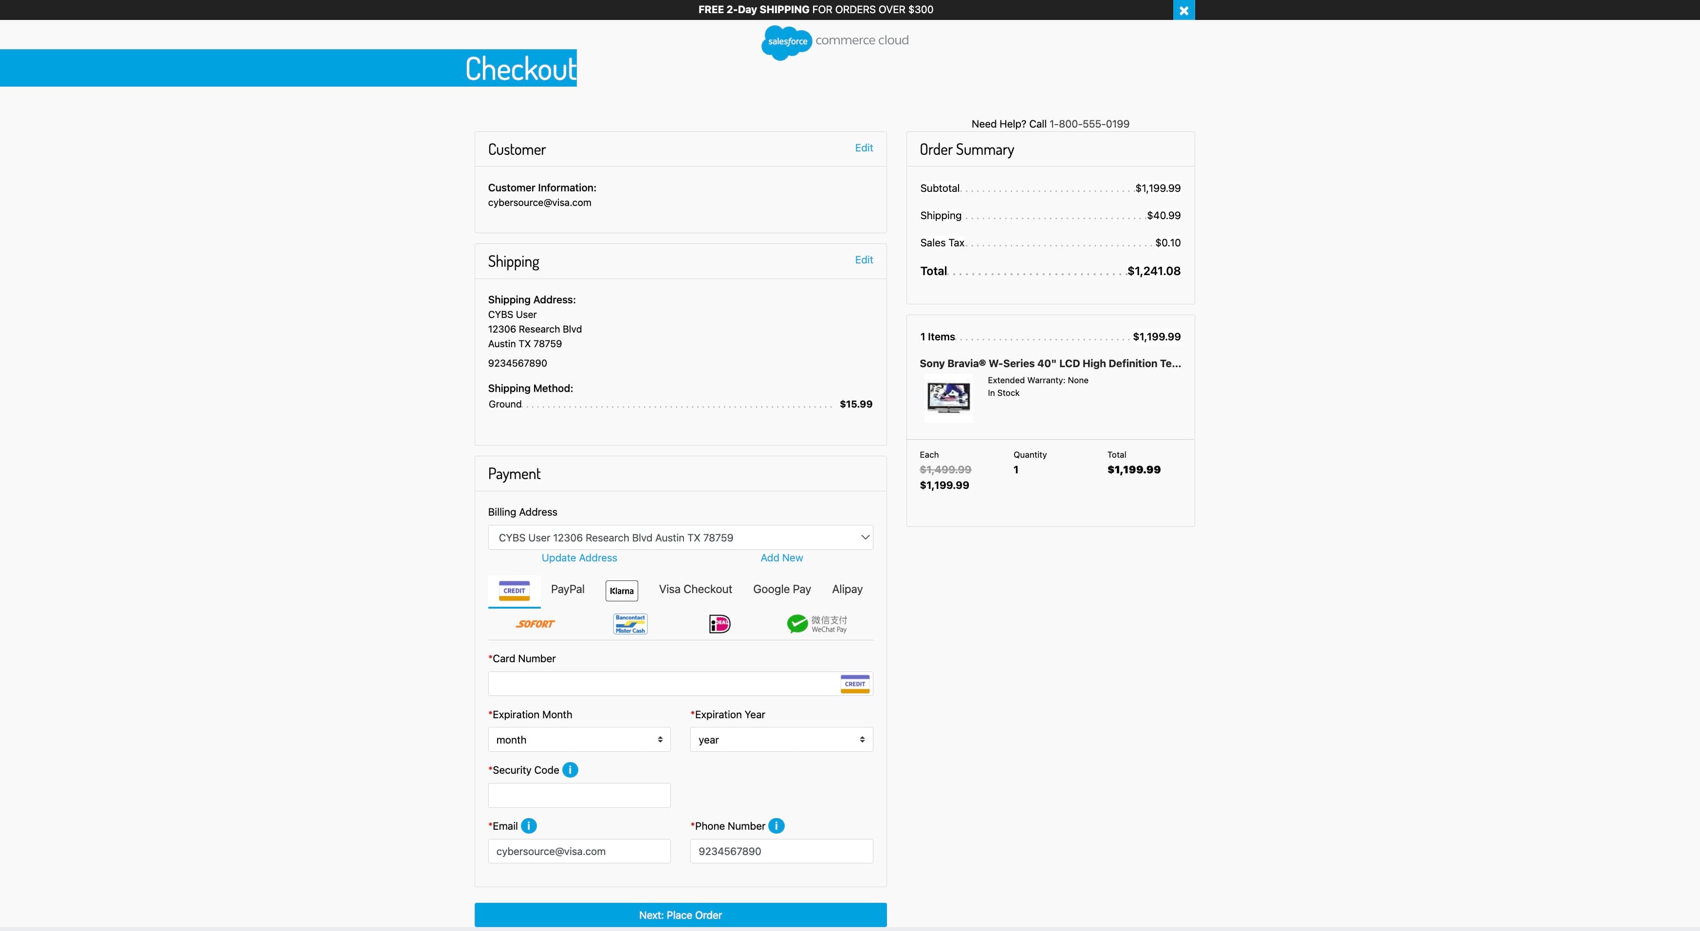Click the Phone Number input field
1700x931 pixels.
tap(781, 851)
